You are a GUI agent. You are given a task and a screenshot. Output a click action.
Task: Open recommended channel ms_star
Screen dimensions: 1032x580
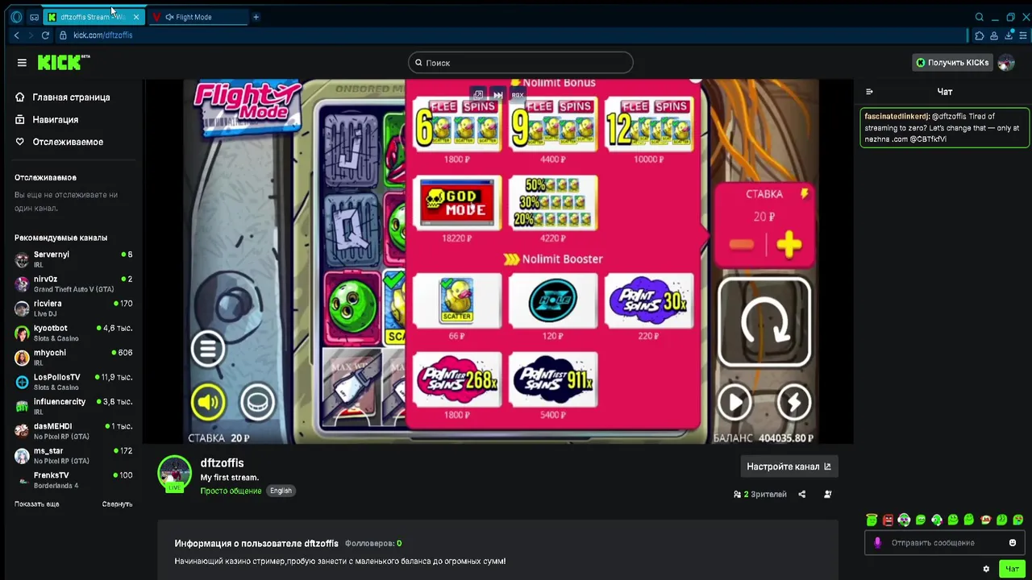[x=73, y=456]
